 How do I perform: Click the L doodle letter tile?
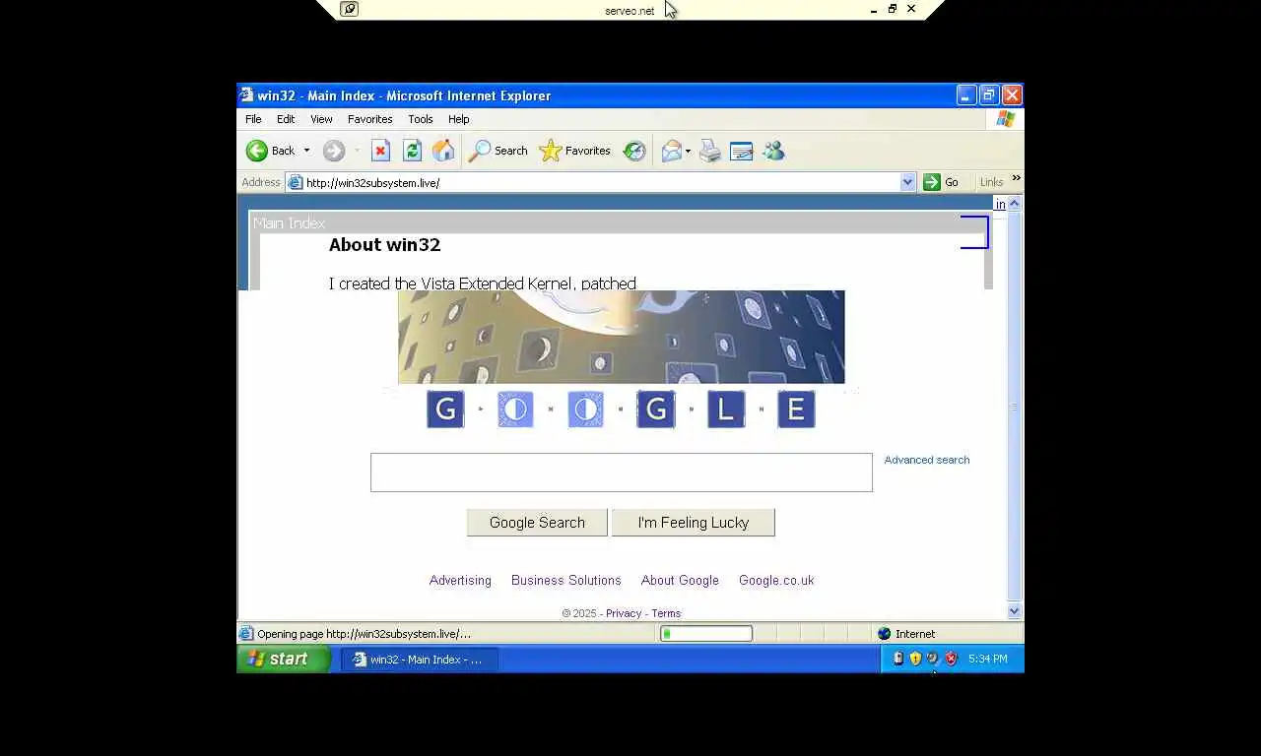click(x=726, y=409)
